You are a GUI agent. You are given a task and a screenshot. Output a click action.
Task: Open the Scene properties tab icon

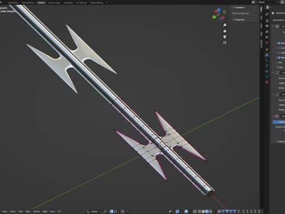coord(267,37)
